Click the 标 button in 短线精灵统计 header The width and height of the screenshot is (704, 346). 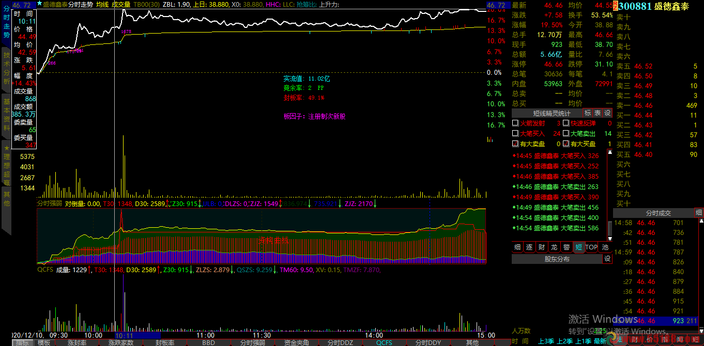coord(588,113)
